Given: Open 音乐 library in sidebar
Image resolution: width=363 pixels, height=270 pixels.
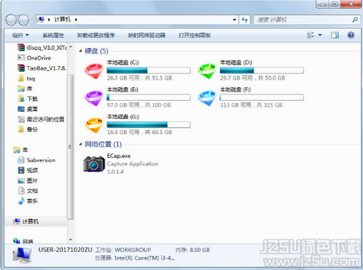Looking at the screenshot, I should pyautogui.click(x=28, y=201).
